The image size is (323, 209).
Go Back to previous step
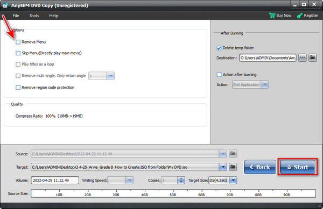260,167
